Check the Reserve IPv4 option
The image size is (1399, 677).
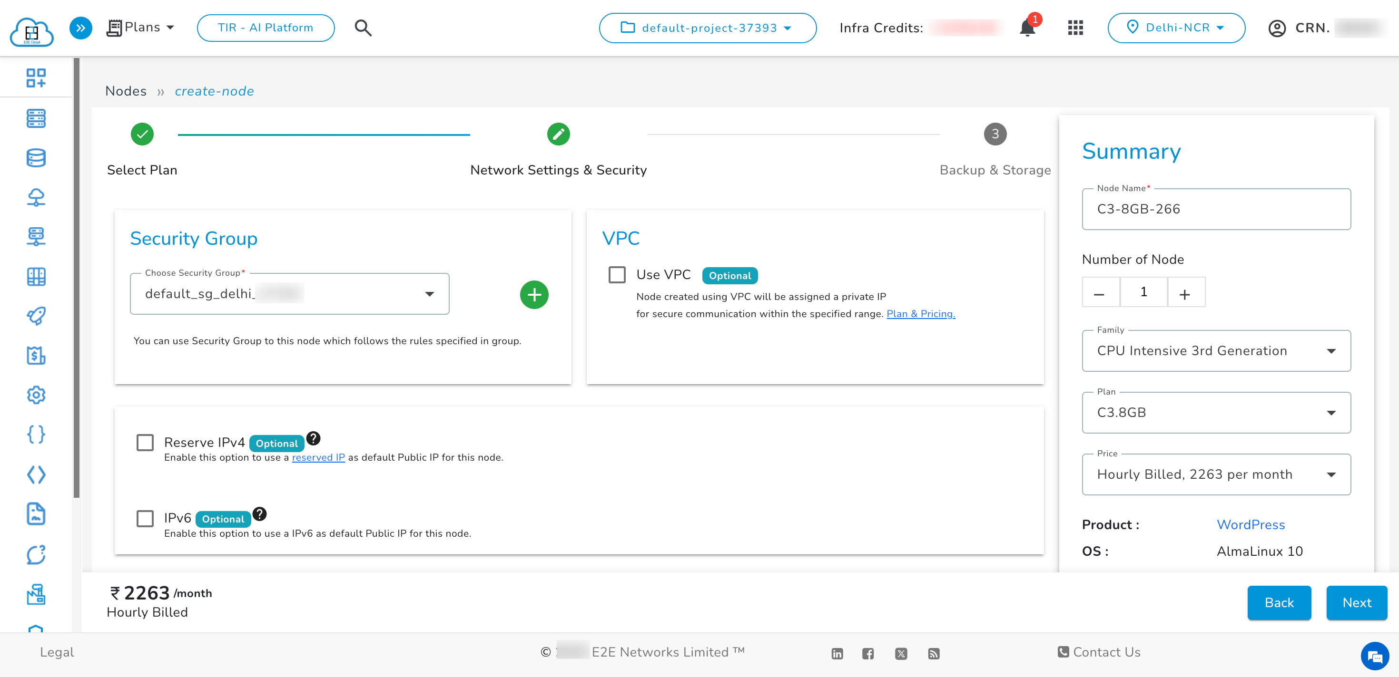pos(145,442)
